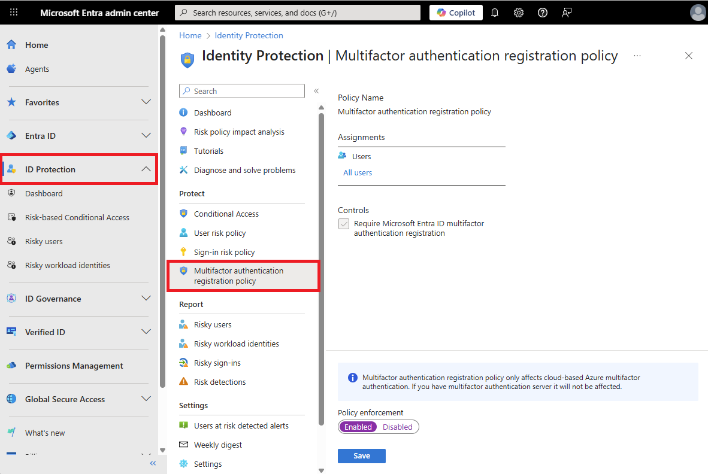
Task: Click the User risk policy person icon
Action: [x=183, y=233]
